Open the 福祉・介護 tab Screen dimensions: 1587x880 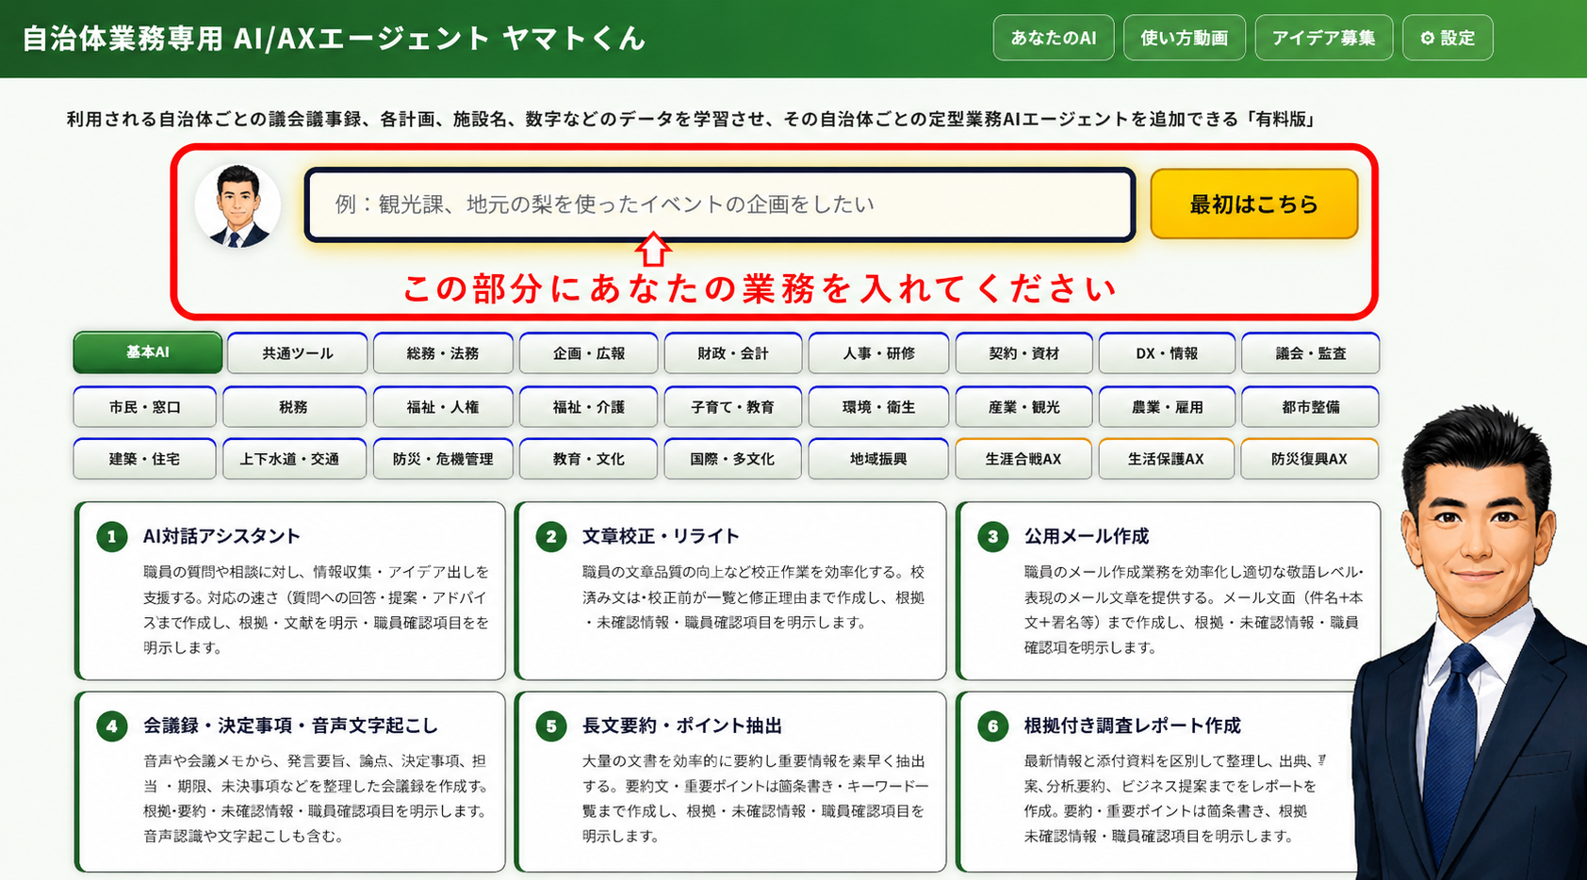(589, 407)
